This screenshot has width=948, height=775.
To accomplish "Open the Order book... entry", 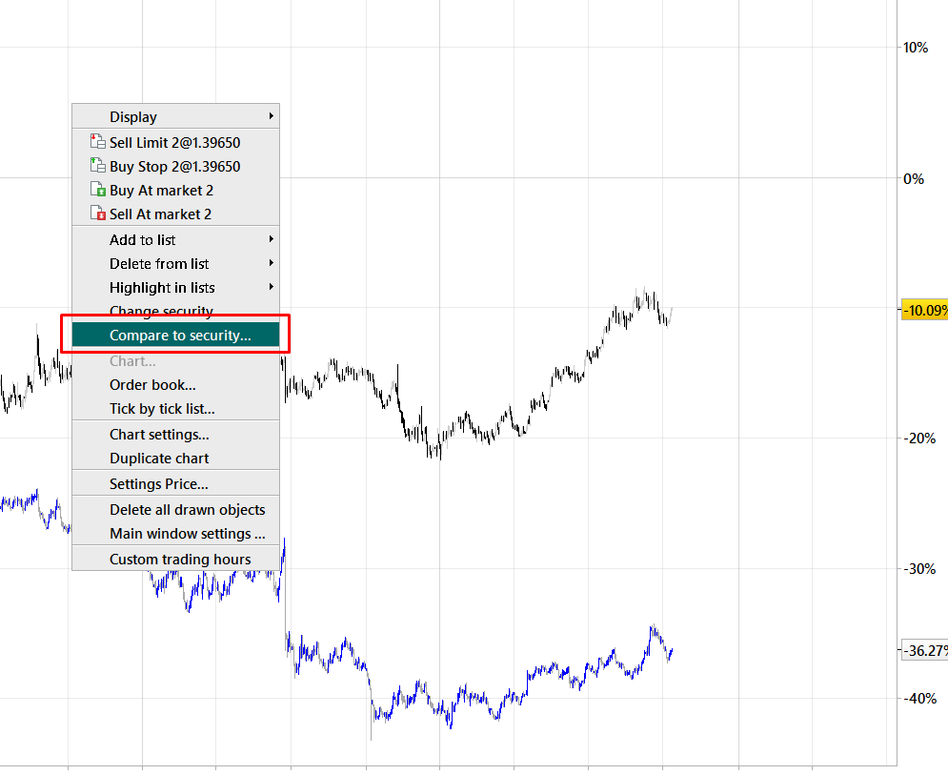I will click(152, 385).
